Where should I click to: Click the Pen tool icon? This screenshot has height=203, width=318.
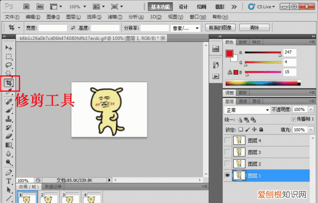coord(9,172)
